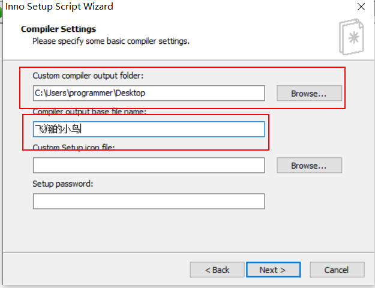Cancel the script wizard
Viewport: 375px width, 288px height.
point(337,270)
